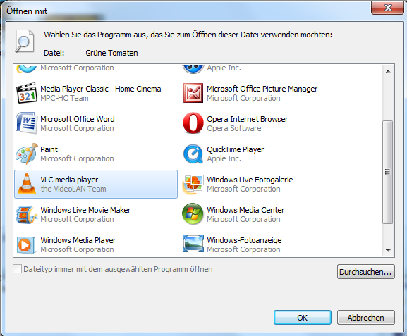Click the scrollbar down arrow
Screen dimensions: 407x336
point(389,251)
